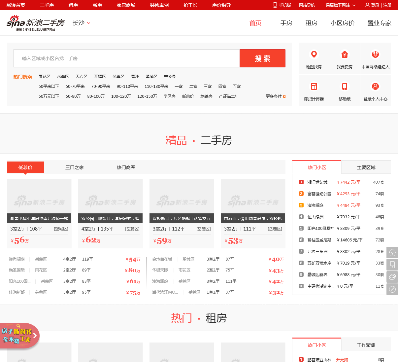398x362 pixels.
Task: Filter by 地铁房 tag
Action: 207,96
